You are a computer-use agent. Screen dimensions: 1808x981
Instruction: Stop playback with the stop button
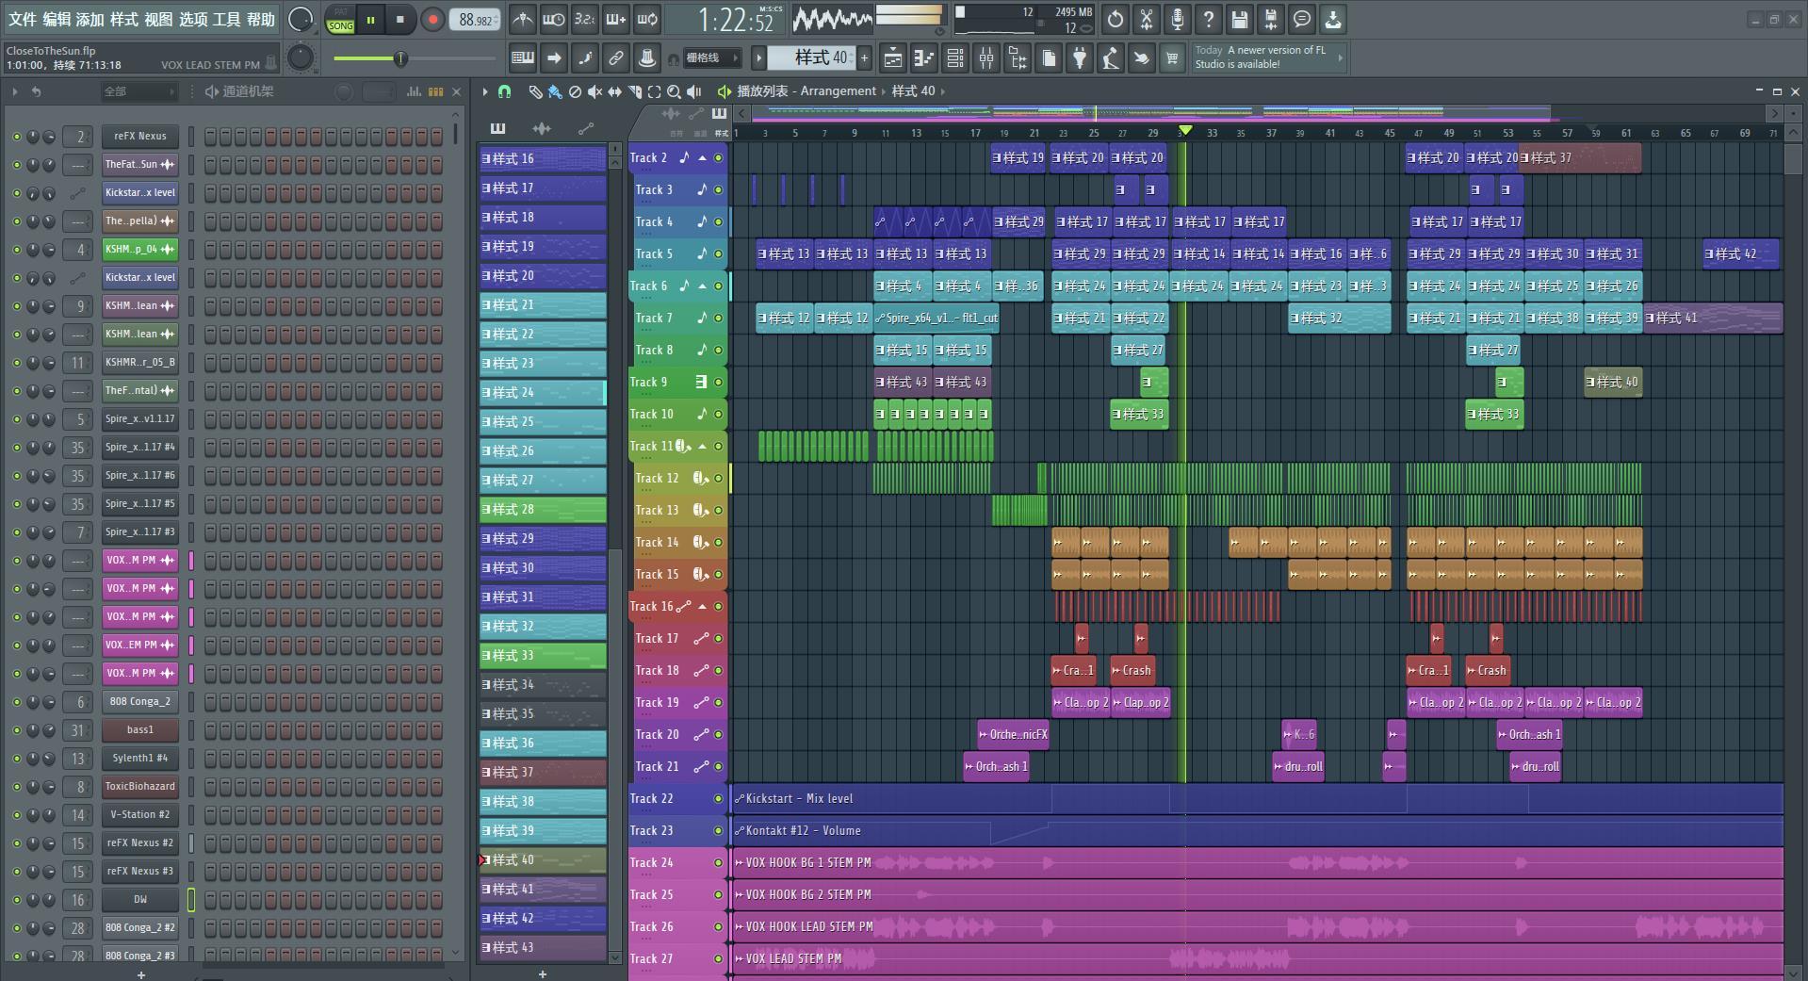pos(399,19)
